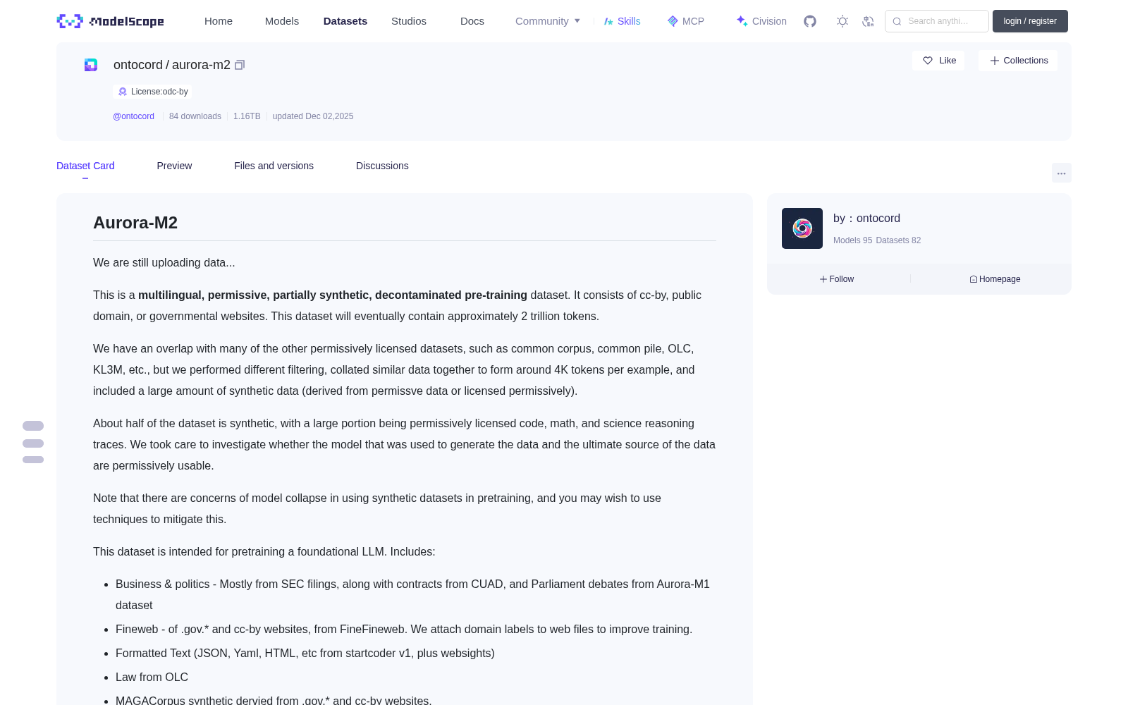Open the Studios menu item
Screen dimensions: 1128x705
tap(409, 21)
